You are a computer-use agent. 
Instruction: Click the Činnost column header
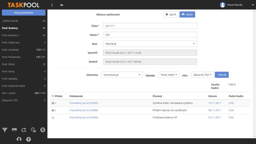point(157,96)
